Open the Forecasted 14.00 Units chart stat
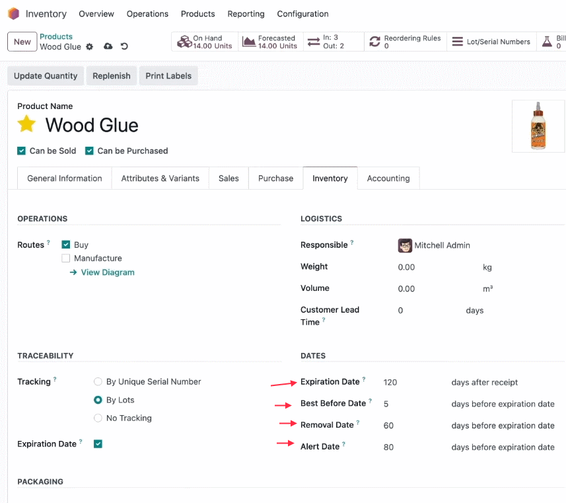 (x=270, y=42)
